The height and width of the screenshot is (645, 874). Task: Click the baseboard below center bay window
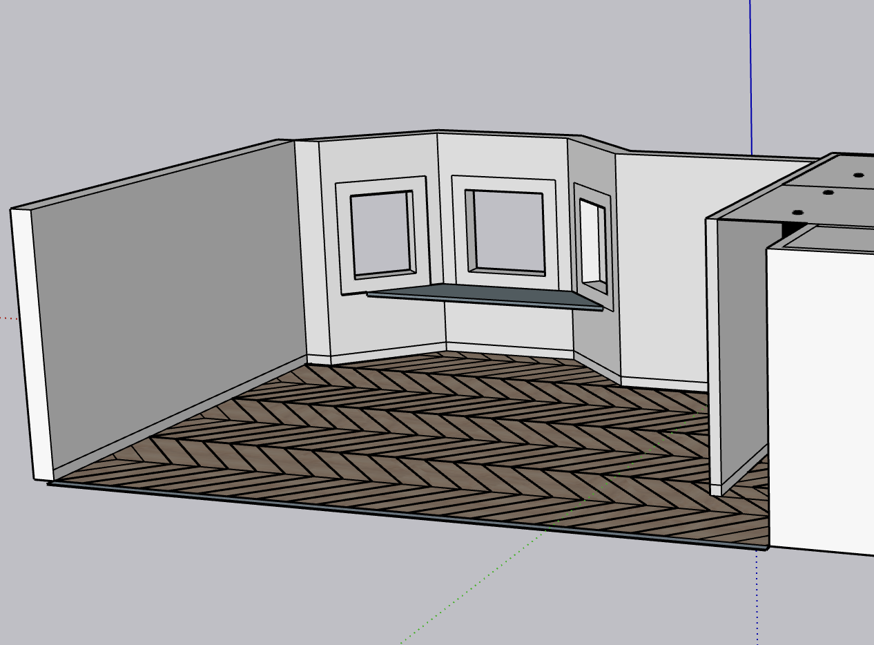pos(509,349)
